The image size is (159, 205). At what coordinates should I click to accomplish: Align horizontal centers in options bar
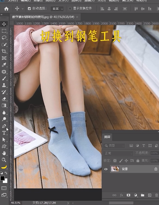[109, 9]
